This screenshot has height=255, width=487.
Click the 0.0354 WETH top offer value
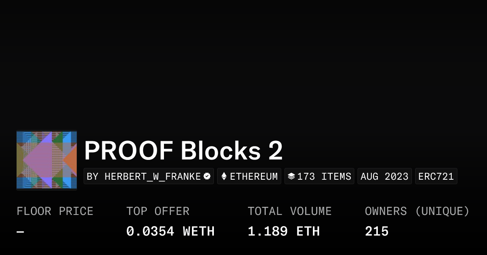click(170, 231)
